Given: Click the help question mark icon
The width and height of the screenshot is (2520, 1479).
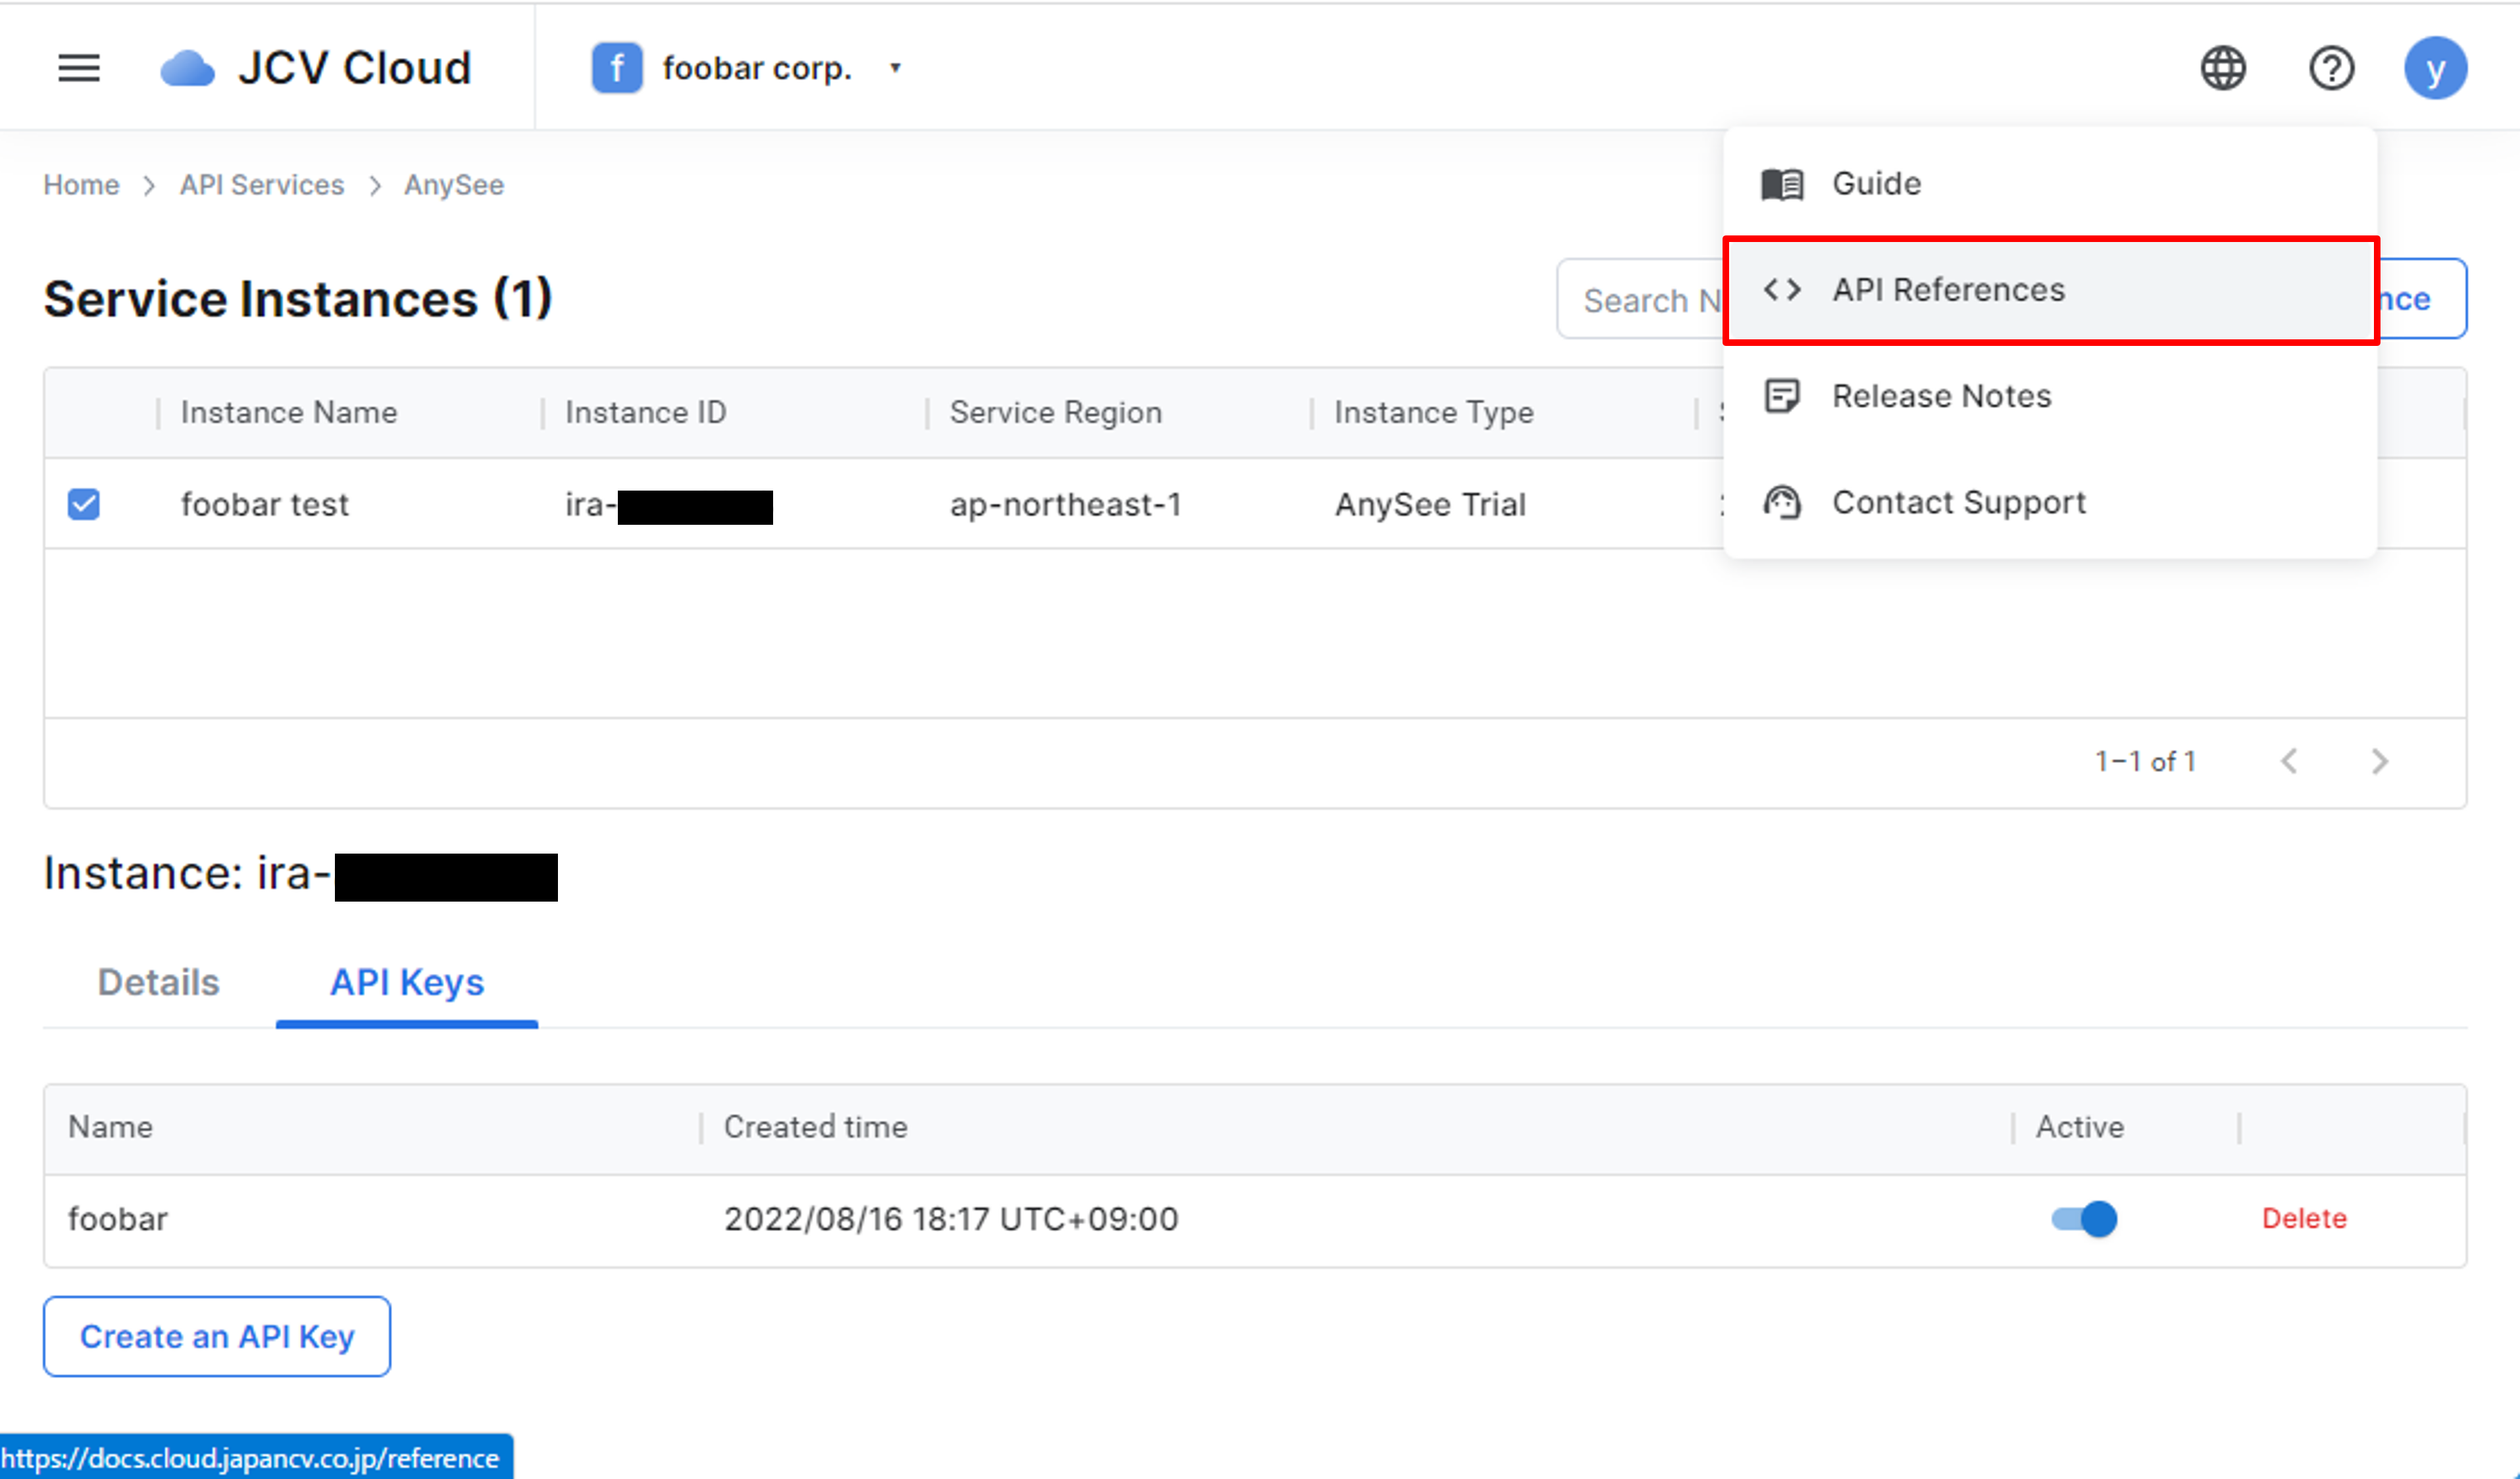Looking at the screenshot, I should (2330, 68).
